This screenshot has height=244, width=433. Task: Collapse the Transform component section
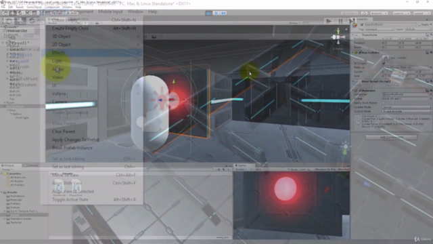[x=353, y=35]
